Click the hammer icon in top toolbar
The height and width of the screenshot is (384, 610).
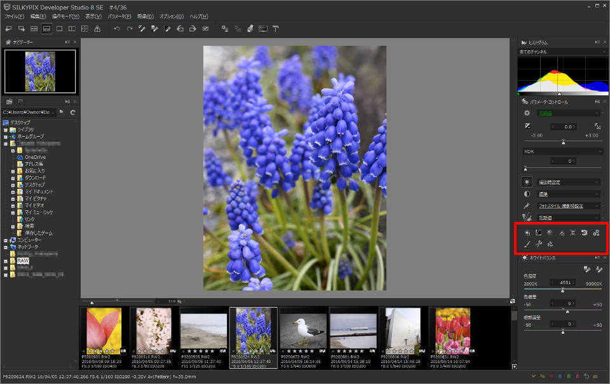coord(276,29)
